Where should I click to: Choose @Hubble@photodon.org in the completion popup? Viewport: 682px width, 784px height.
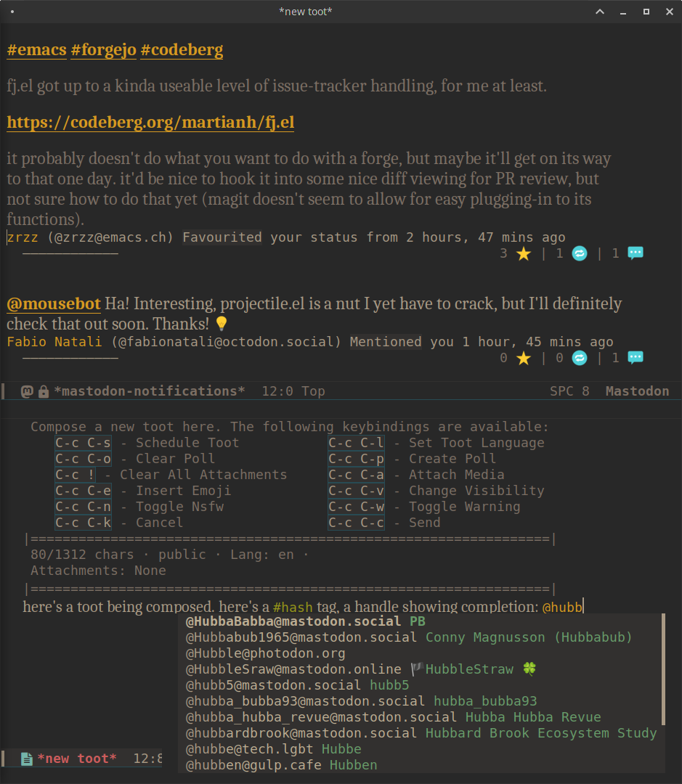click(265, 653)
